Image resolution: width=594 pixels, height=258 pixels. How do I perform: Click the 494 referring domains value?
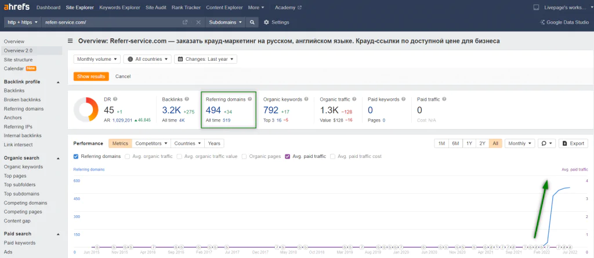coord(213,110)
